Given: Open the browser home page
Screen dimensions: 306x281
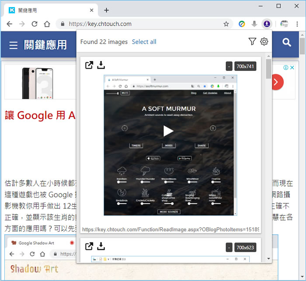Looking at the screenshot, I should [47, 24].
